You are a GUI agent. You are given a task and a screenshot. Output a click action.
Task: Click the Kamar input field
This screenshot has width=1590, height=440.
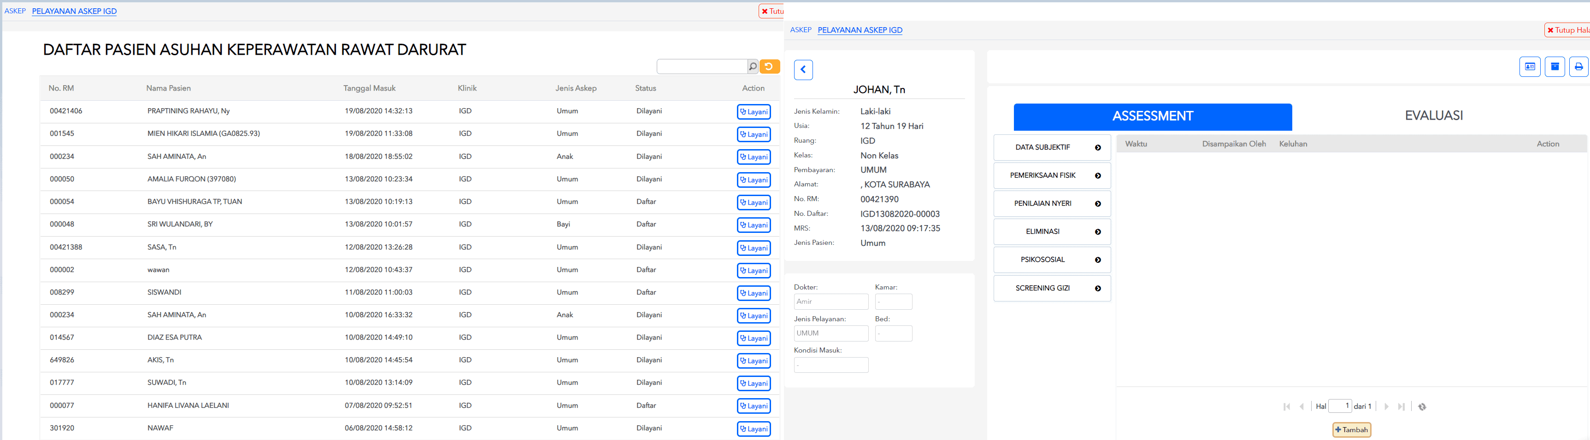[893, 301]
